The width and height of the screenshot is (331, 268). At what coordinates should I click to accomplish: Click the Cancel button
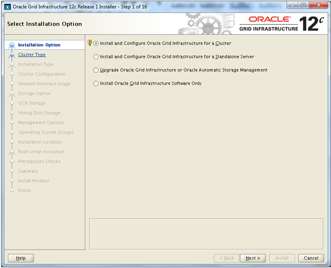(x=311, y=258)
